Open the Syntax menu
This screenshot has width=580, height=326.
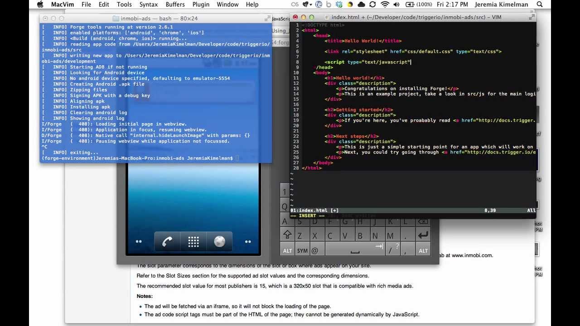point(149,5)
